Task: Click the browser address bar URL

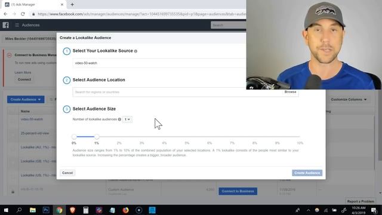Action: pyautogui.click(x=141, y=14)
